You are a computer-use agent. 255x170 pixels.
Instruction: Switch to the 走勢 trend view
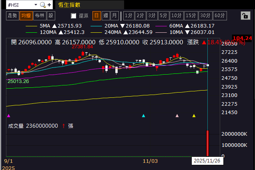click(12, 16)
